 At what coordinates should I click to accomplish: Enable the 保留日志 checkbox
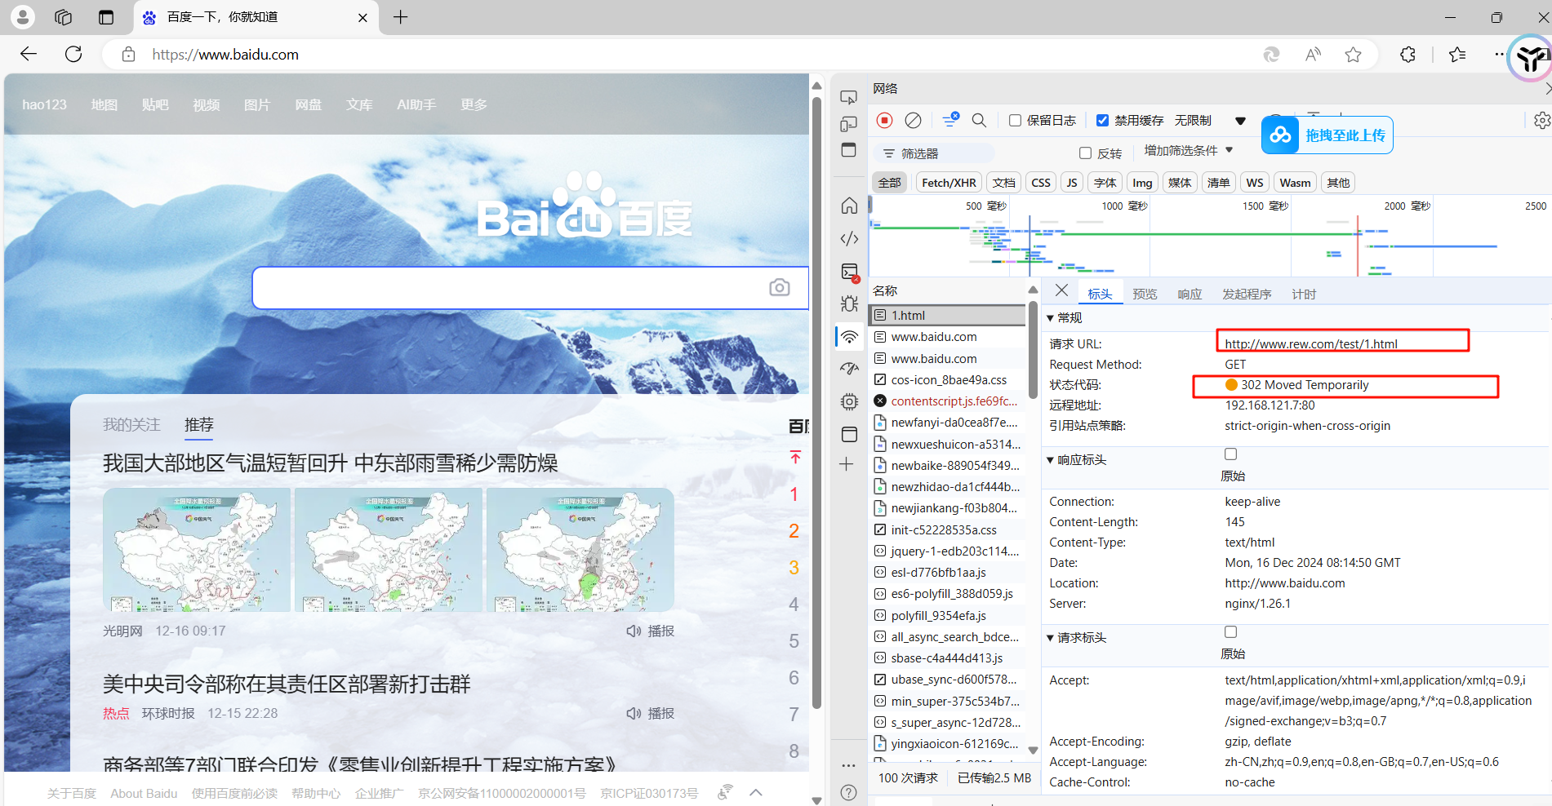[x=1015, y=121]
